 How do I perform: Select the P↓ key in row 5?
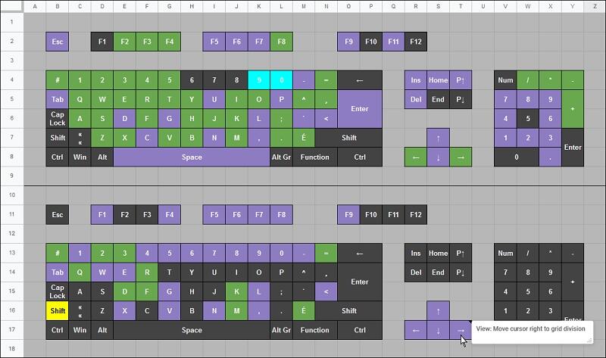pyautogui.click(x=460, y=99)
